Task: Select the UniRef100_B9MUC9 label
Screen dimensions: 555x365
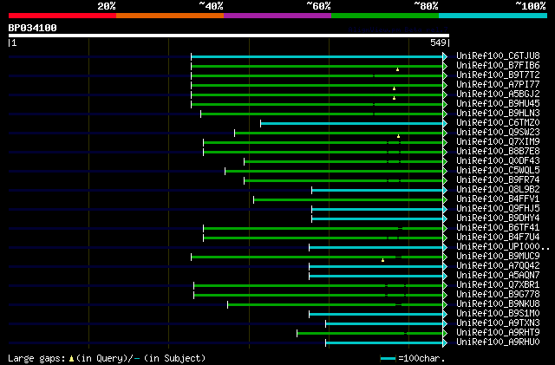Action: pyautogui.click(x=498, y=257)
